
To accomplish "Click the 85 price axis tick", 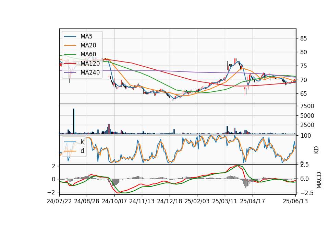I will 303,38.
